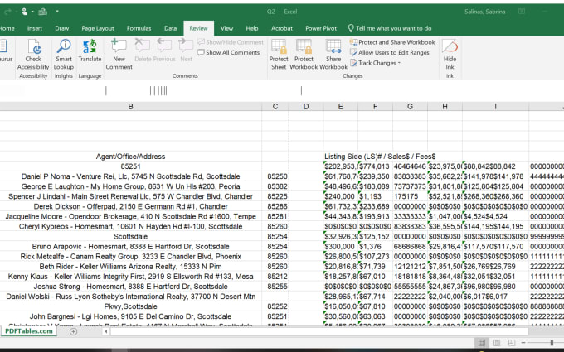Open the Acrobat tab
This screenshot has width=564, height=352.
[x=282, y=28]
